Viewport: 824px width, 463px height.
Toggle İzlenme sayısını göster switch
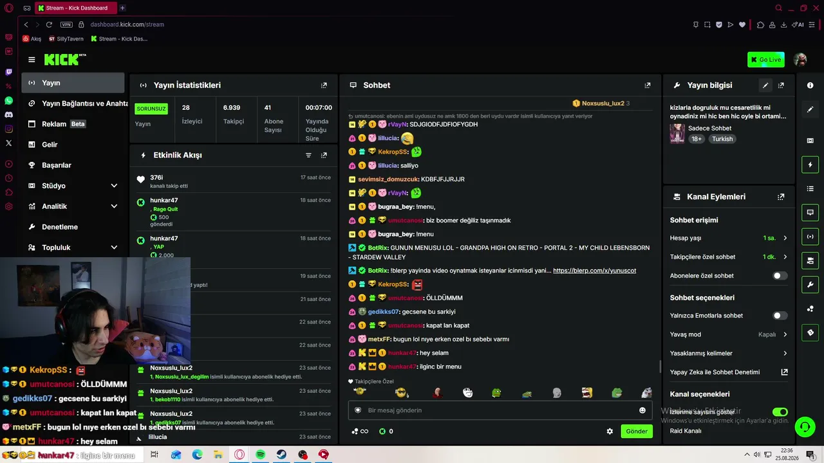pyautogui.click(x=780, y=412)
